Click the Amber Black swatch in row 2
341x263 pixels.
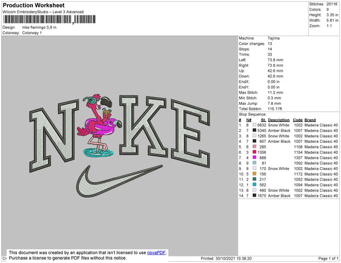pyautogui.click(x=254, y=130)
